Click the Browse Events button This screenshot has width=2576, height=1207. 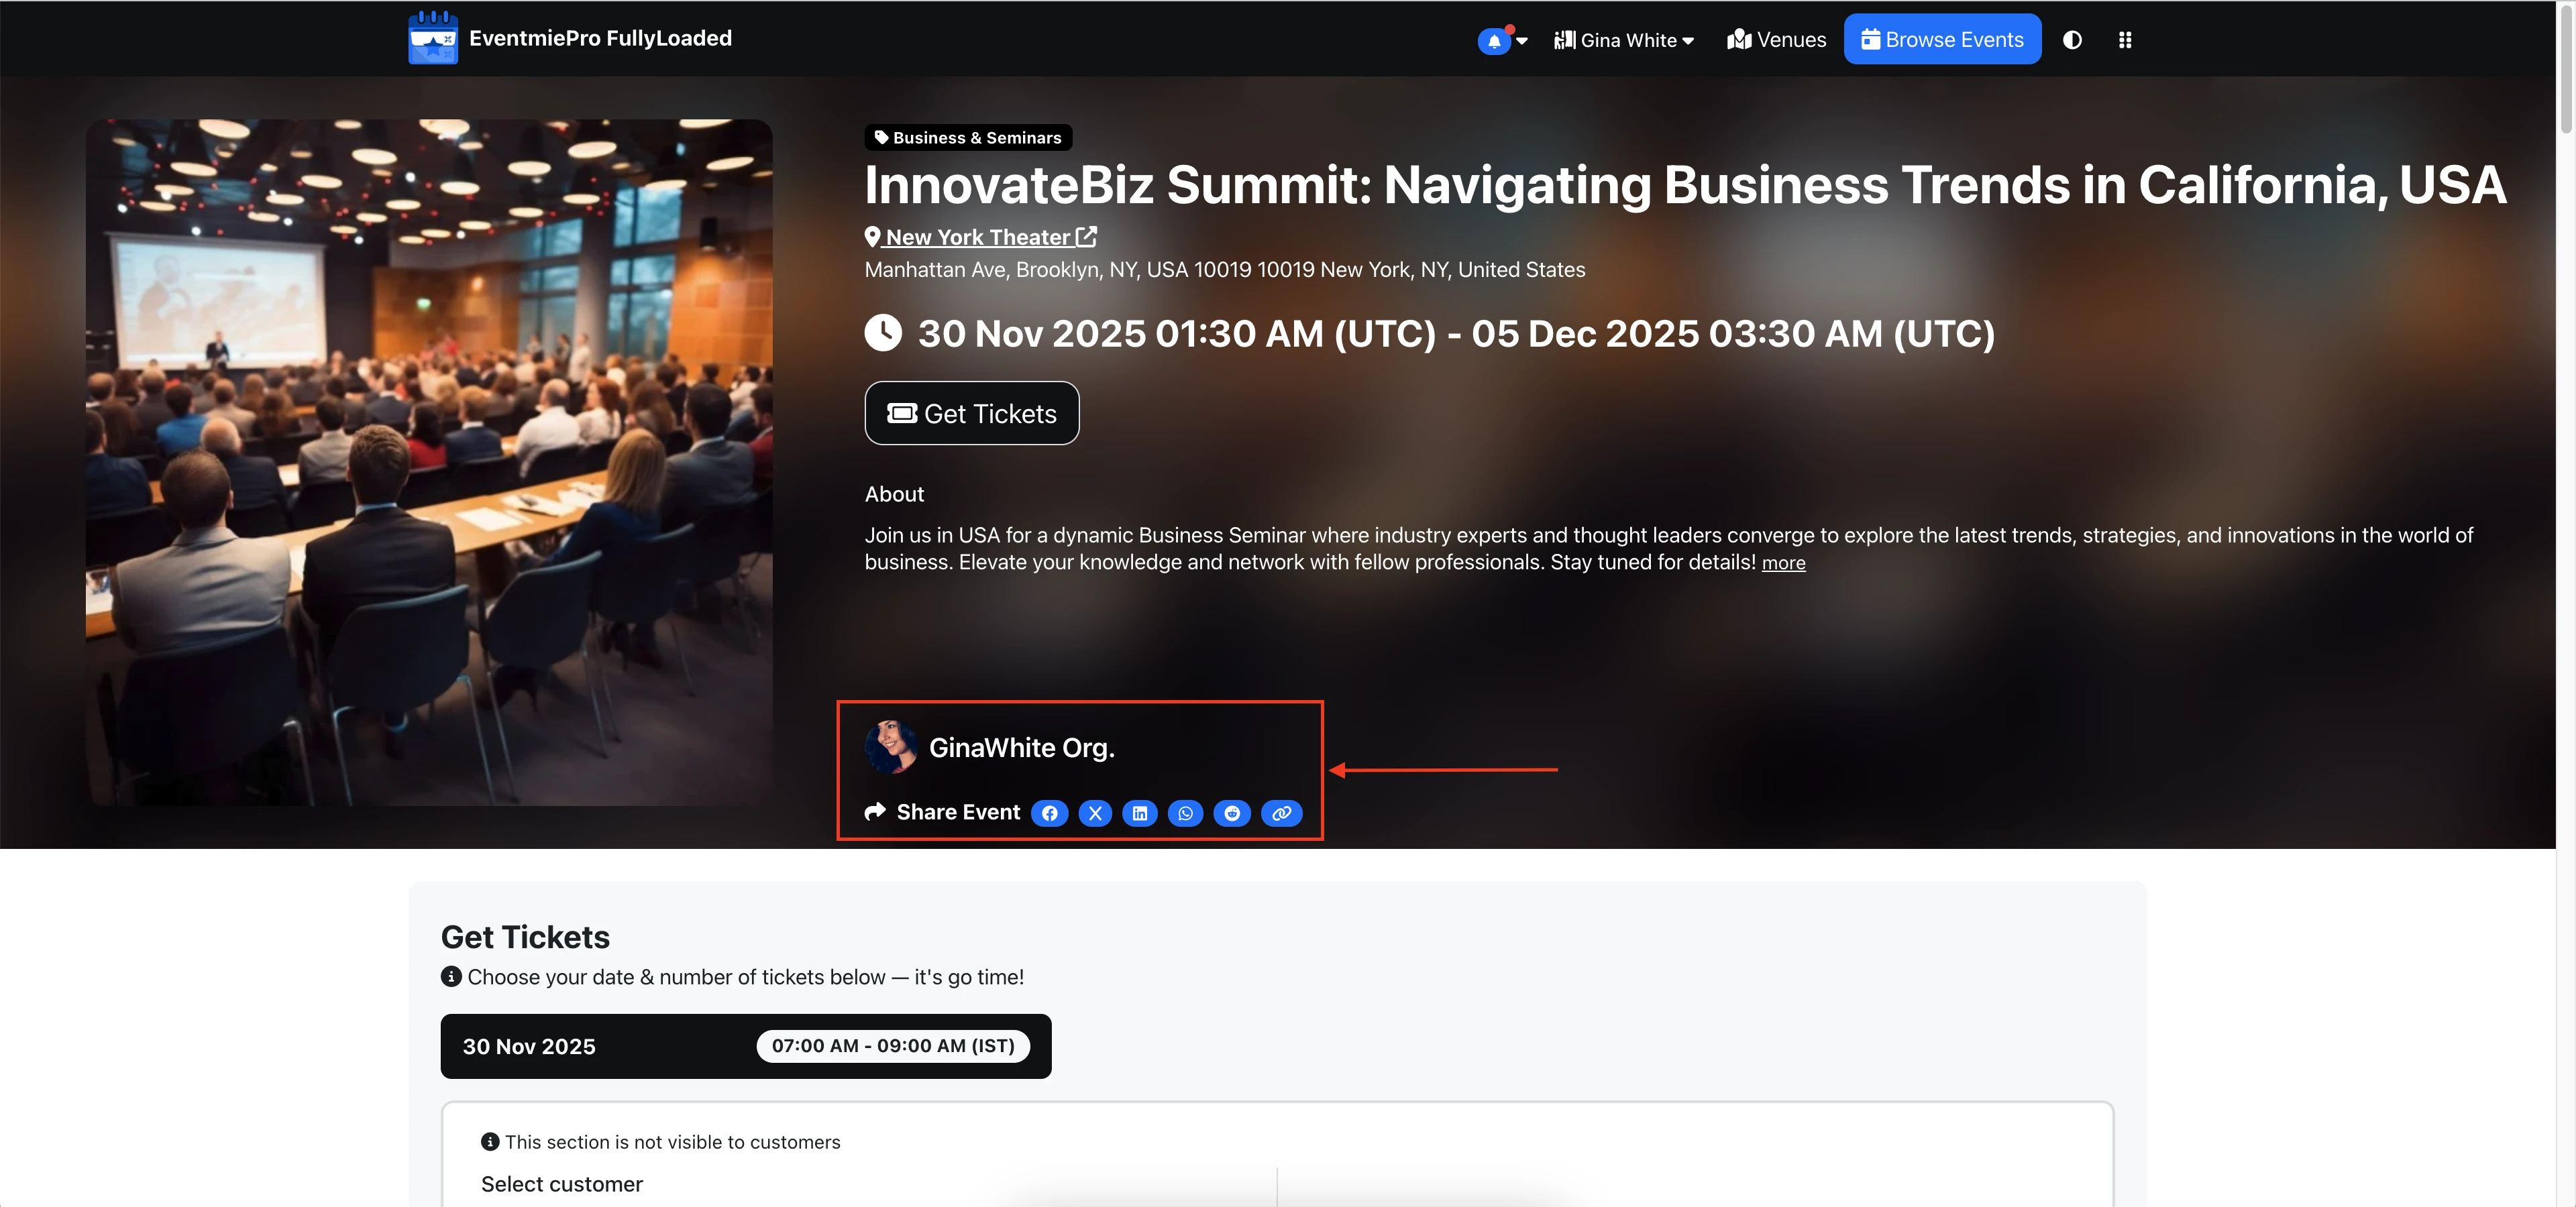[x=1942, y=39]
